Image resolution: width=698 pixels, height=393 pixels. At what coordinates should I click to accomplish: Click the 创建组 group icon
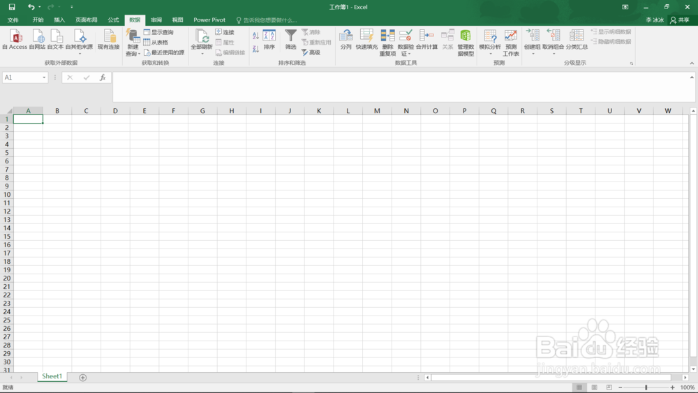[x=533, y=36]
